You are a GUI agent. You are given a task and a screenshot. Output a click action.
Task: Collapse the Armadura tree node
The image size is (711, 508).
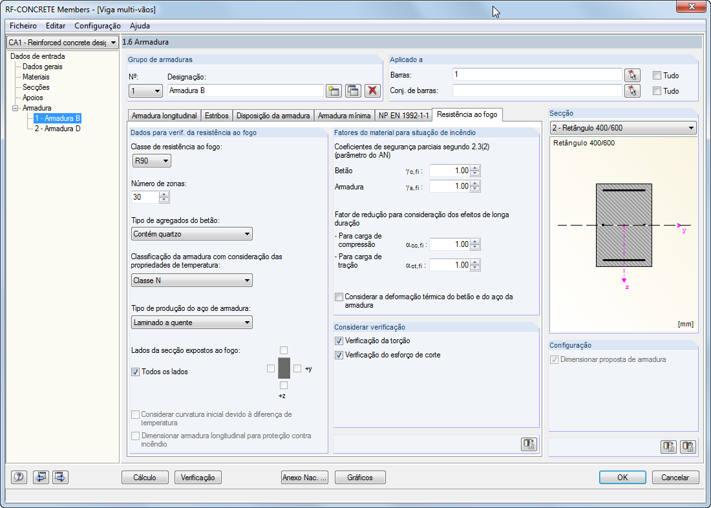(15, 108)
